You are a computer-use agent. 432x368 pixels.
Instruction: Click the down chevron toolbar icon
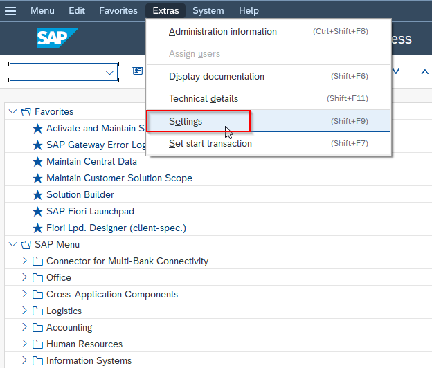coord(395,71)
